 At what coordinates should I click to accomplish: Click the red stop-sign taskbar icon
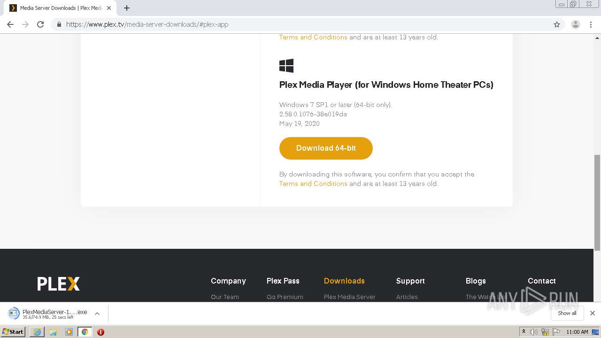(x=100, y=332)
